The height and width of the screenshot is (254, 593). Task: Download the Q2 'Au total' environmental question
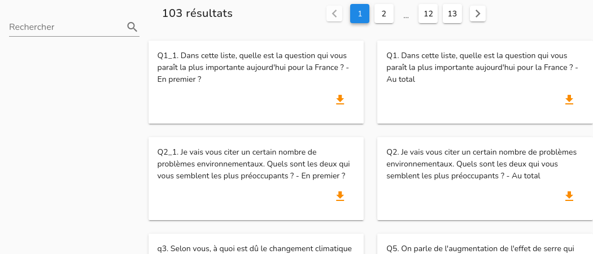point(569,196)
